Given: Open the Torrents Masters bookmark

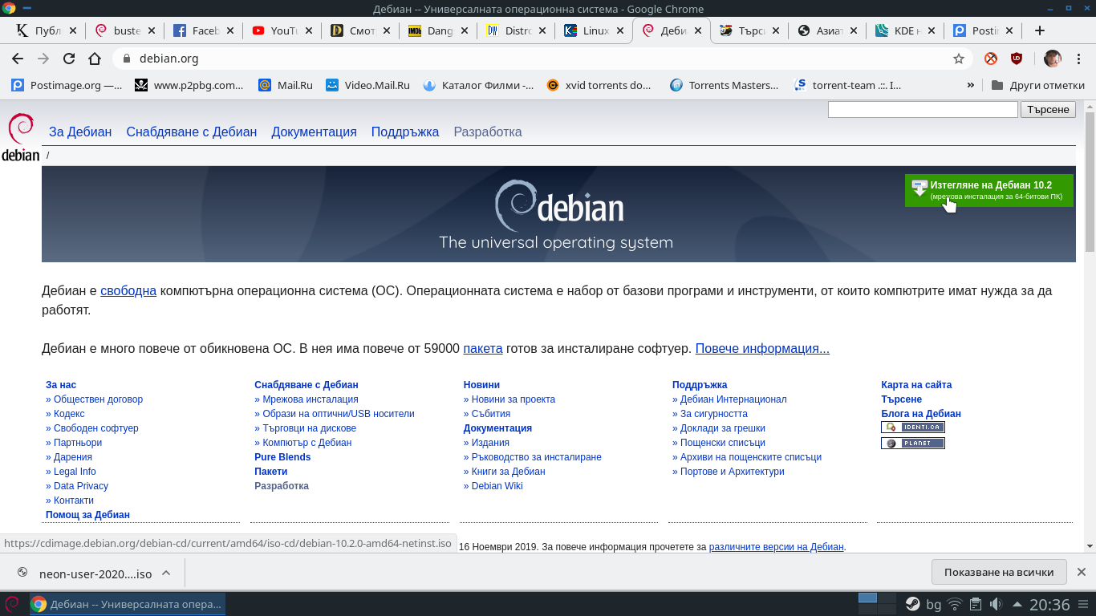Looking at the screenshot, I should click(724, 85).
